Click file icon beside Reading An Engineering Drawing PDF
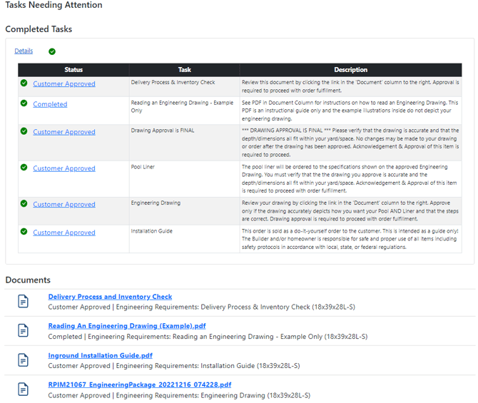This screenshot has height=403, width=478. point(24,330)
